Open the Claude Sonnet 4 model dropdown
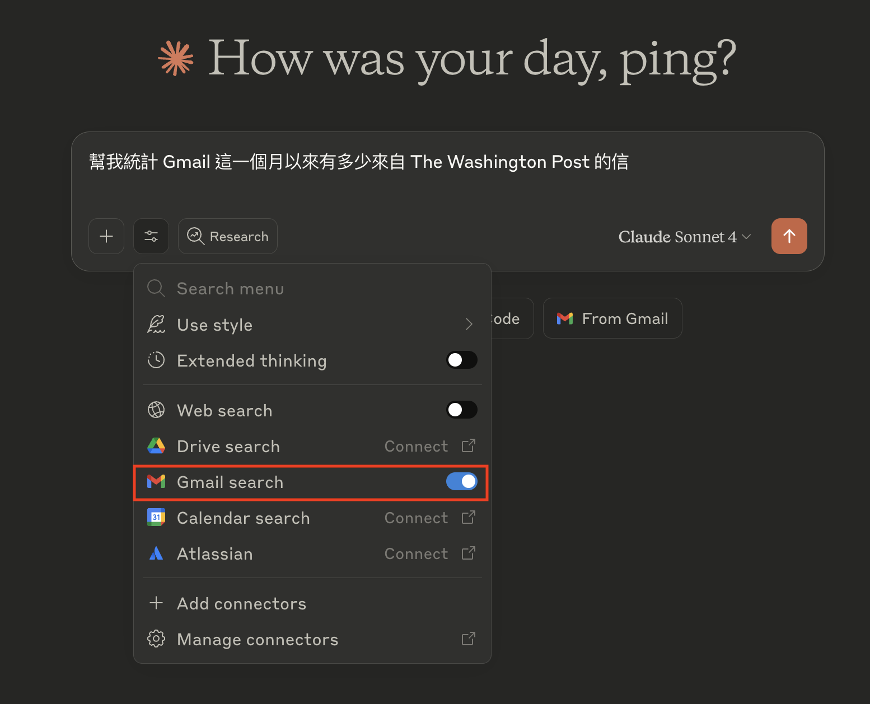870x704 pixels. coord(684,237)
